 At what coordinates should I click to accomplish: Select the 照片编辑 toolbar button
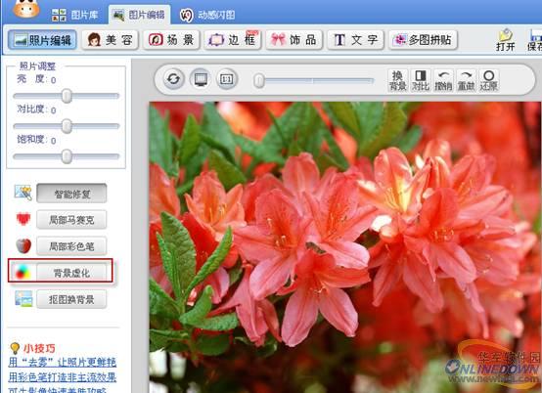(x=42, y=40)
